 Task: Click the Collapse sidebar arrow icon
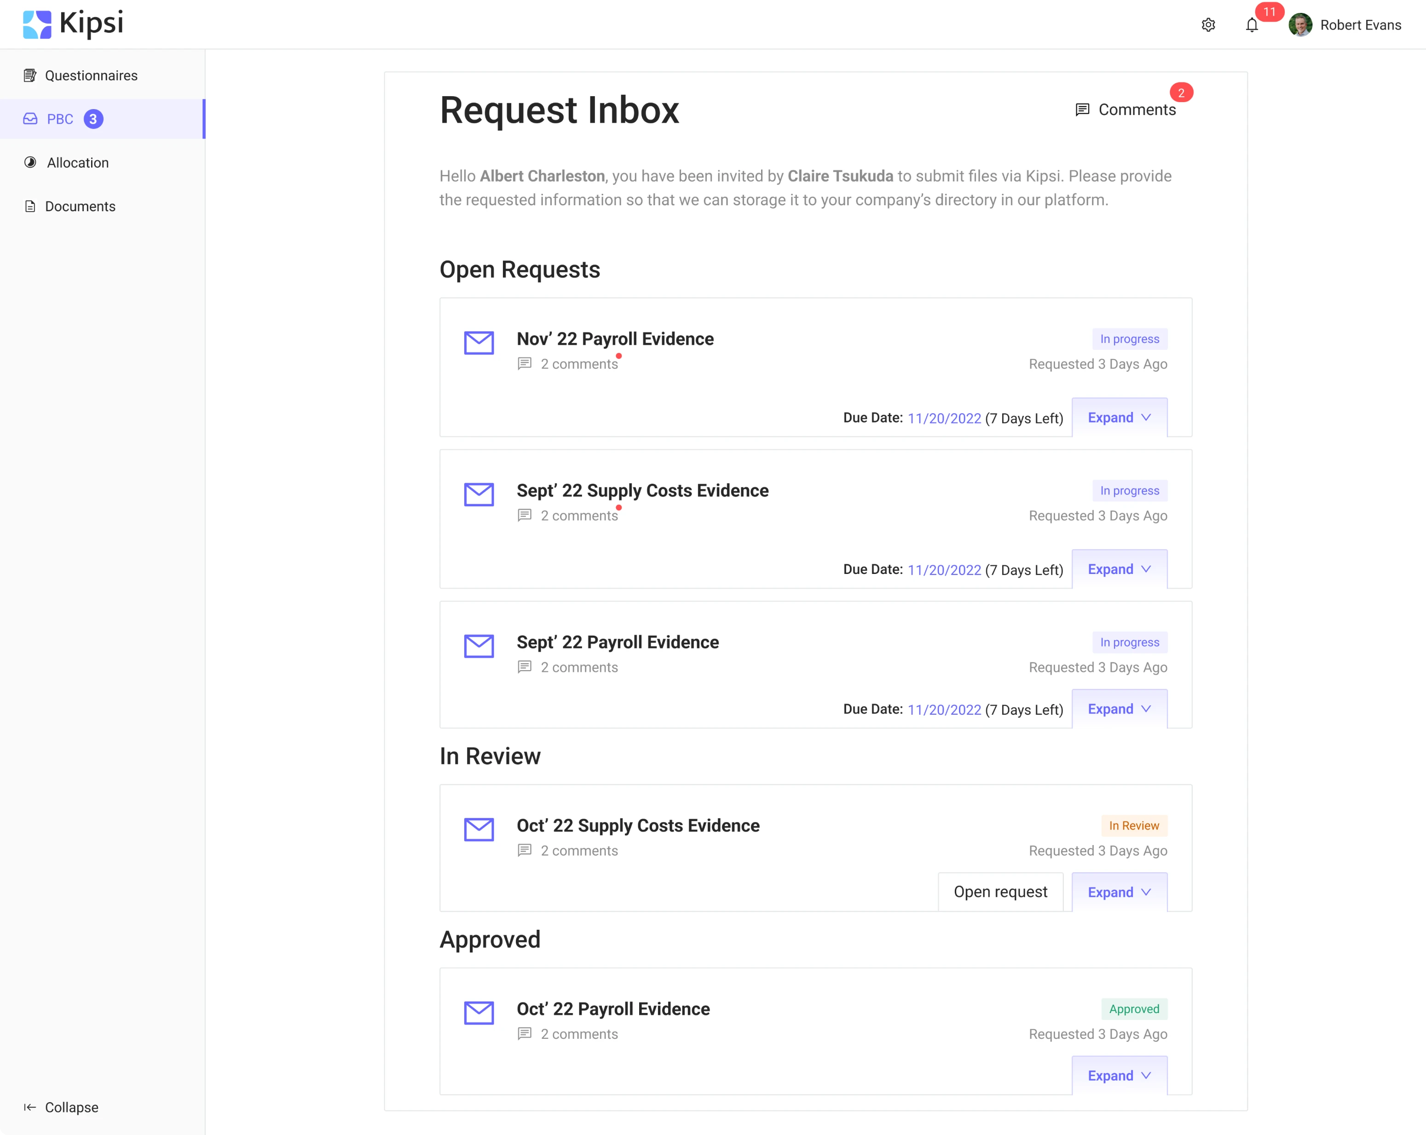[30, 1107]
